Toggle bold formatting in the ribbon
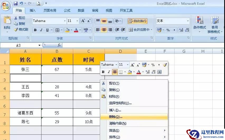Screen dimensions: 225x140 (35, 30)
